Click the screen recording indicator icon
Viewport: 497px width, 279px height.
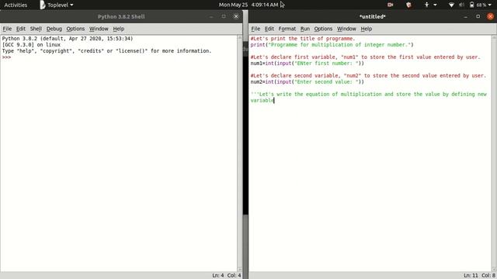click(390, 5)
